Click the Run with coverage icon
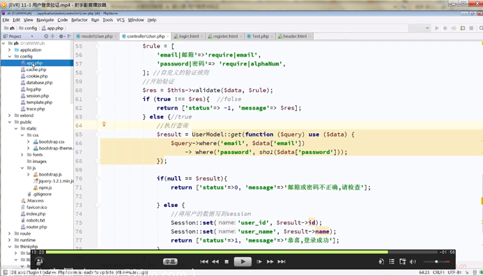 (454, 28)
